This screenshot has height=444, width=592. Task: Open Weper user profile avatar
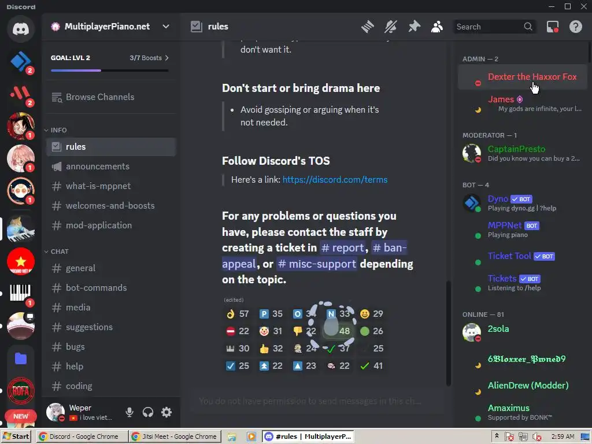click(55, 412)
